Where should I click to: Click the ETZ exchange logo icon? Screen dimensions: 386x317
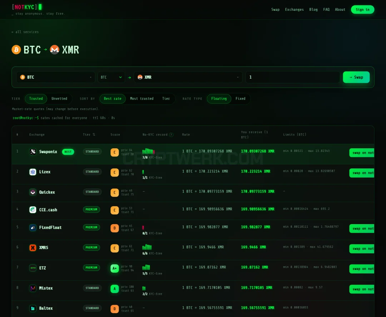33,268
